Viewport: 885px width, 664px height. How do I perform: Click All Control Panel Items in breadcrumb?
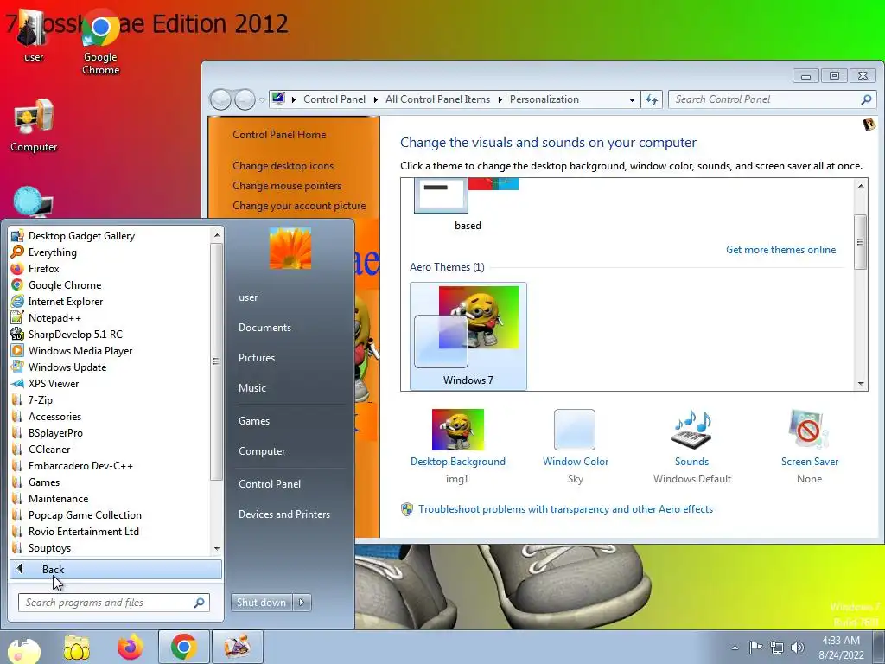pos(437,99)
